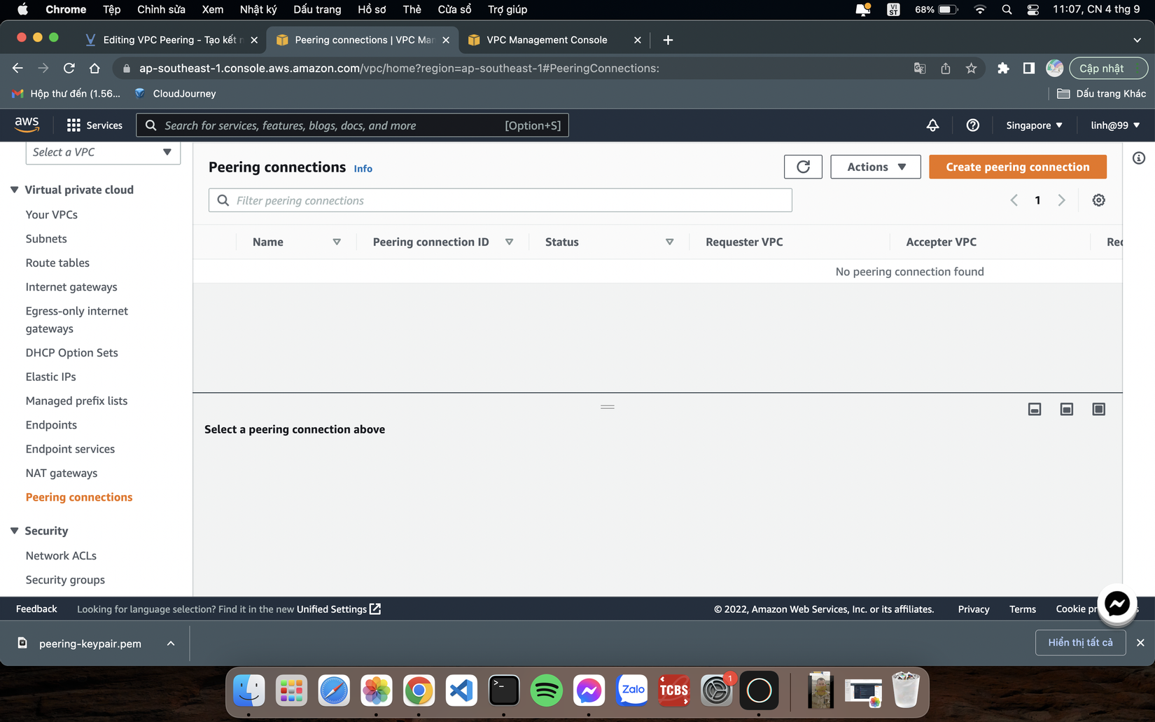The height and width of the screenshot is (722, 1155).
Task: Collapse Security sidebar section
Action: 14,531
